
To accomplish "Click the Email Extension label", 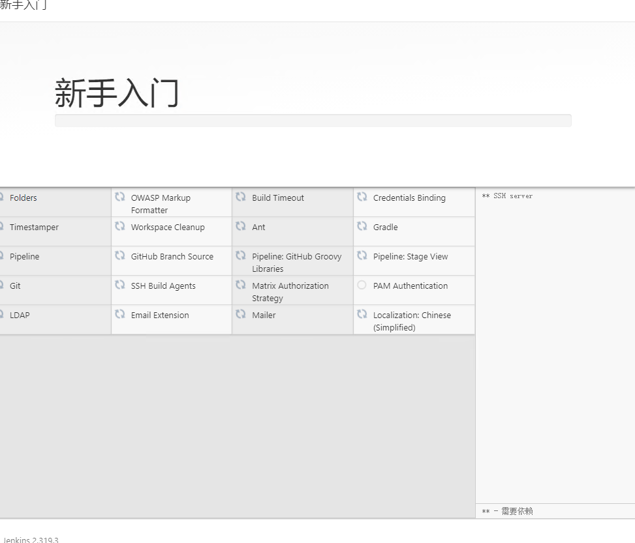I will coord(160,316).
